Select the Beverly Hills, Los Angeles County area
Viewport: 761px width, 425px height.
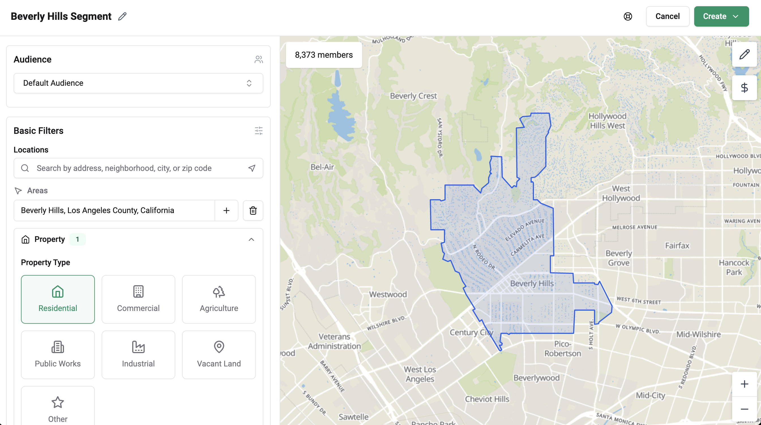[x=114, y=210]
